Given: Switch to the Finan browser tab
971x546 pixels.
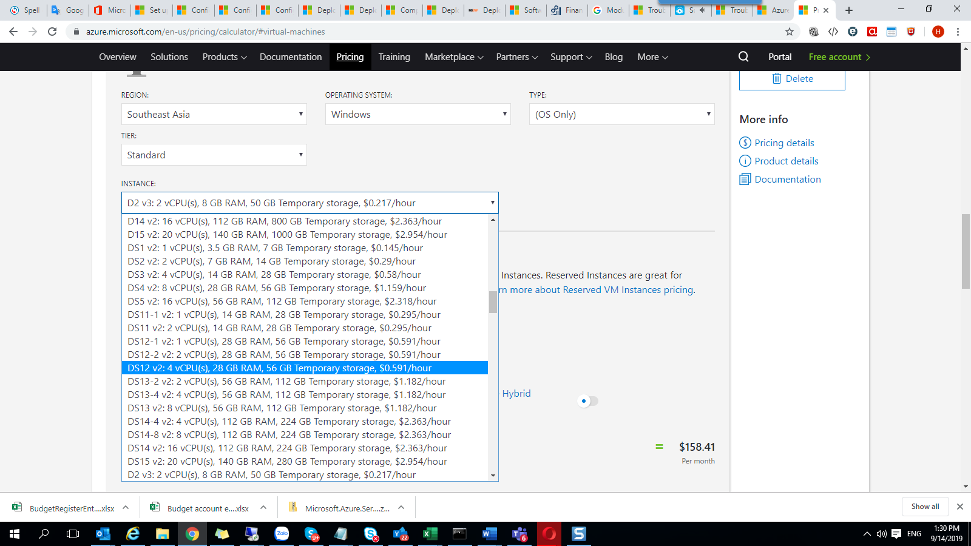Looking at the screenshot, I should coord(567,10).
